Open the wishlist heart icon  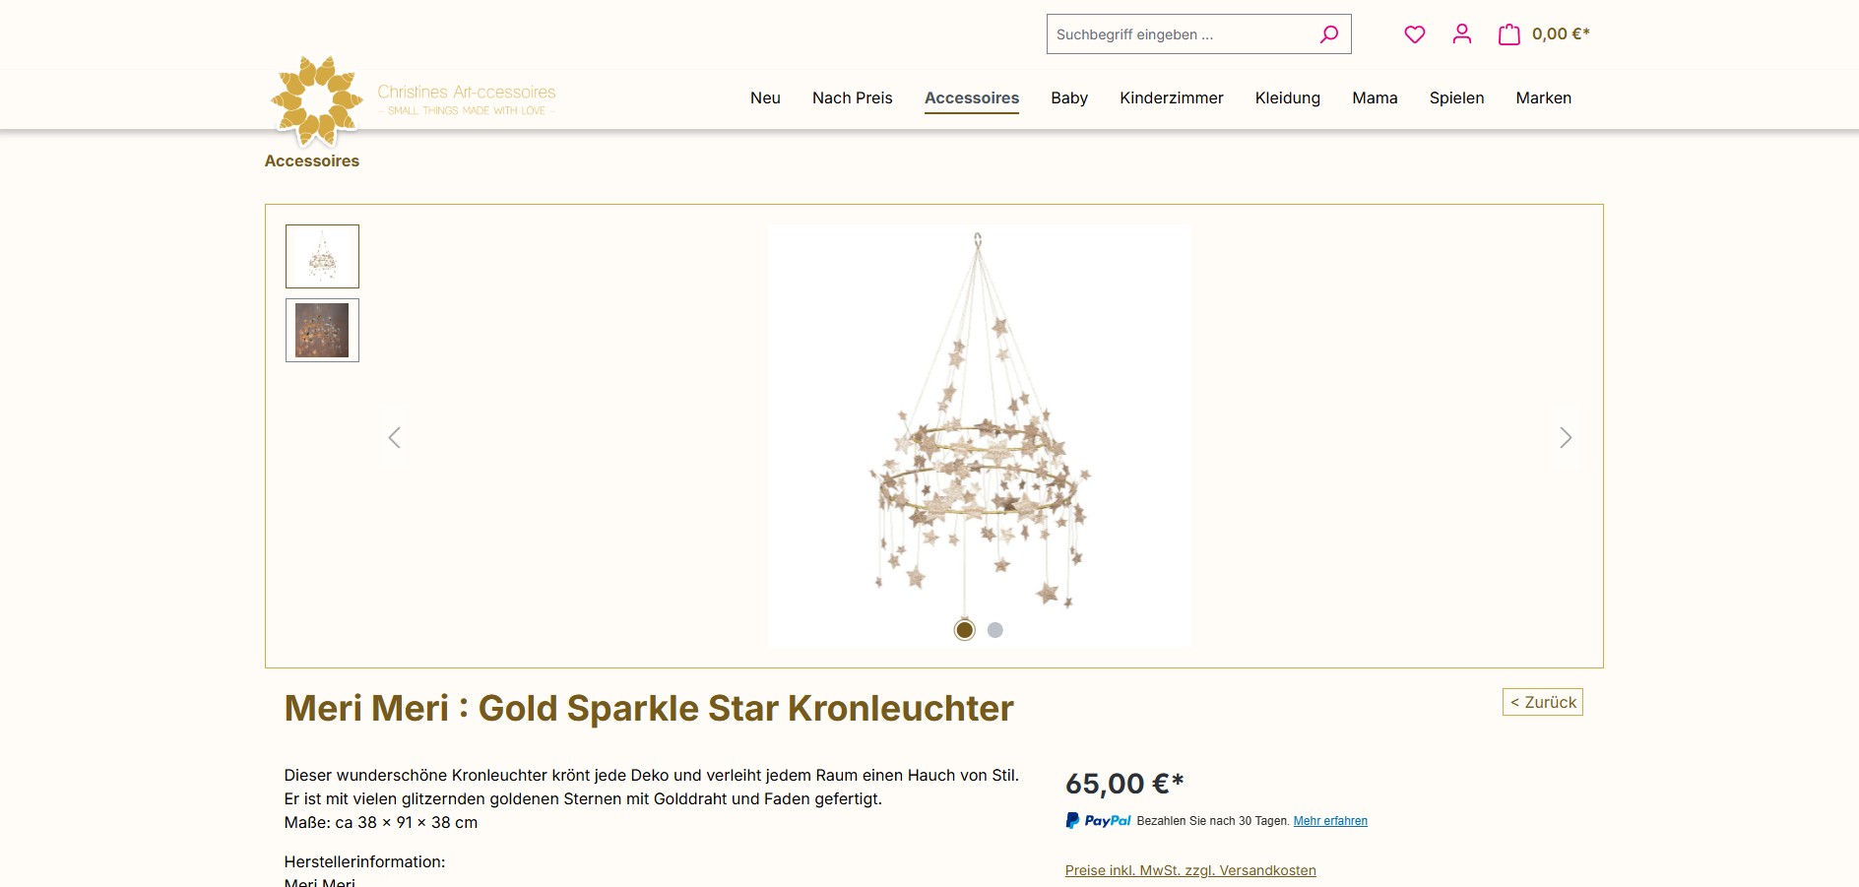[x=1415, y=34]
